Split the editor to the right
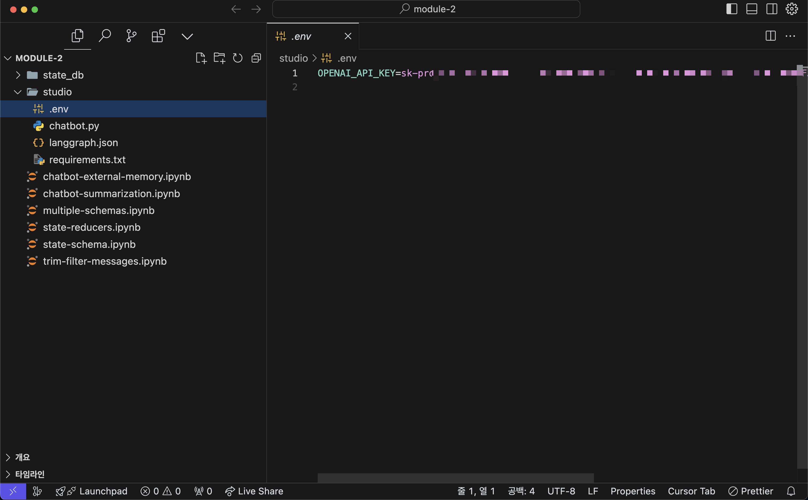Screen dimensions: 808x500 770,36
